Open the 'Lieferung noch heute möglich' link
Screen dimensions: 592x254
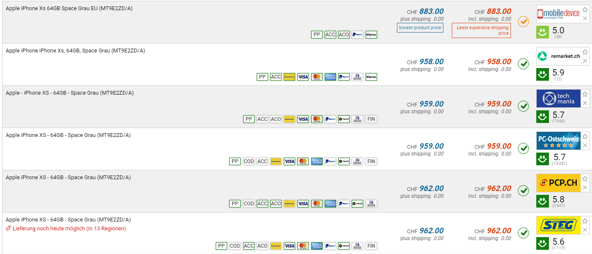(x=69, y=229)
